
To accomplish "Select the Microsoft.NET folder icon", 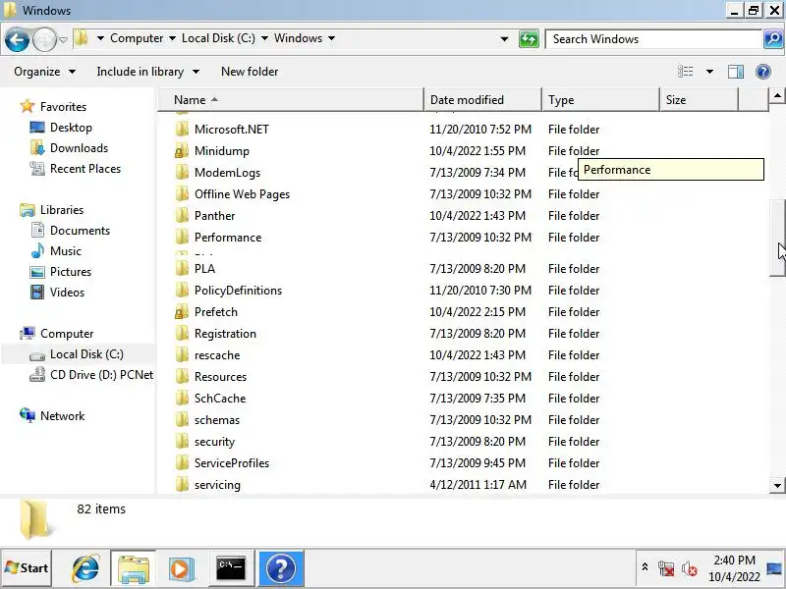I will coord(182,130).
